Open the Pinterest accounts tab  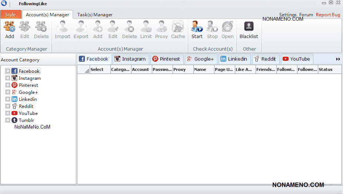(x=166, y=59)
